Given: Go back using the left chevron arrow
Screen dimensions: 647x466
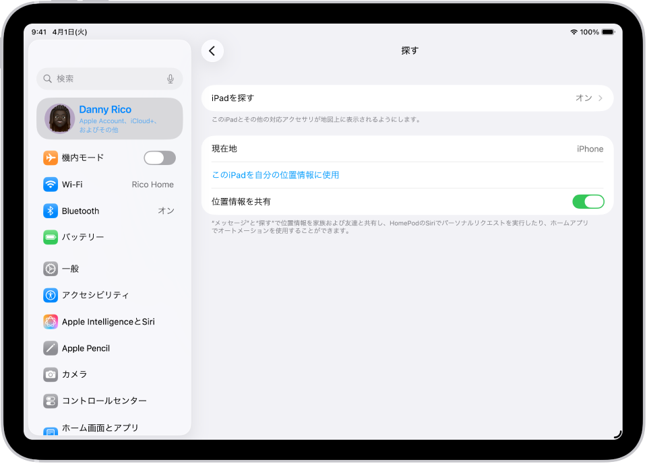Looking at the screenshot, I should click(212, 51).
